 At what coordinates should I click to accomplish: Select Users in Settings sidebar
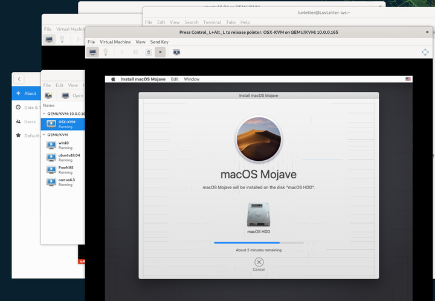[27, 121]
